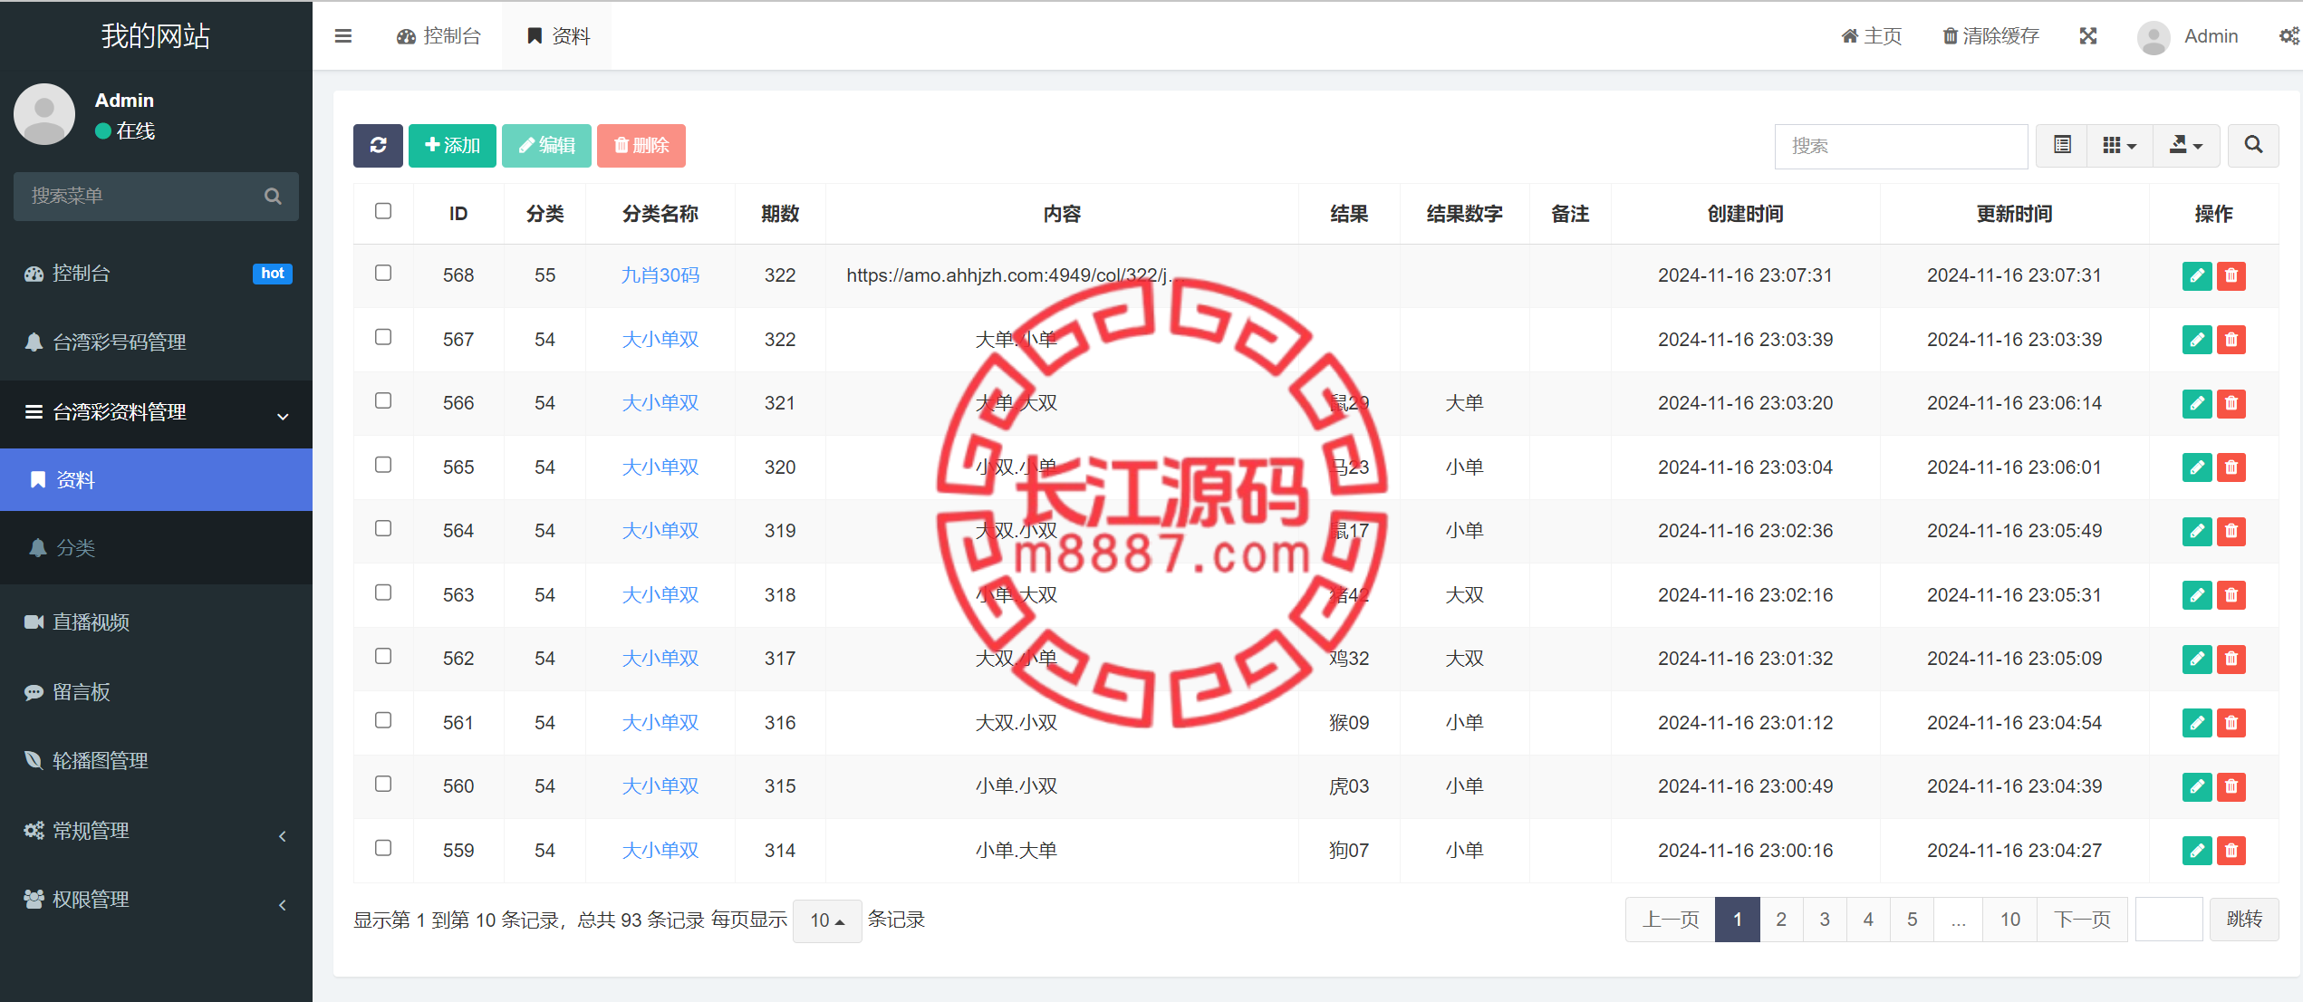Open 轮播图管理 sidebar item
The width and height of the screenshot is (2303, 1002).
pos(156,761)
